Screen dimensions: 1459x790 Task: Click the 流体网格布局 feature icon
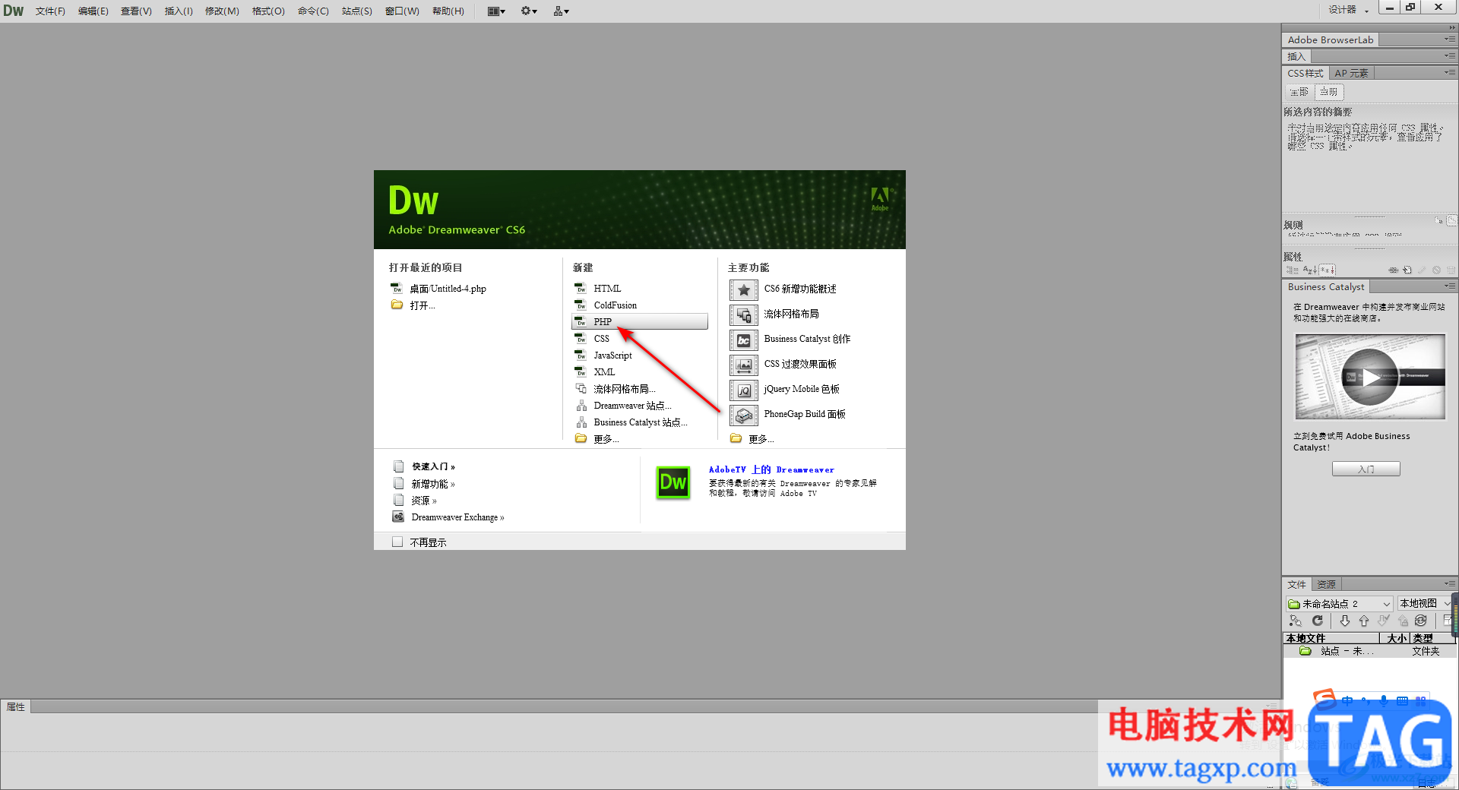(x=744, y=314)
